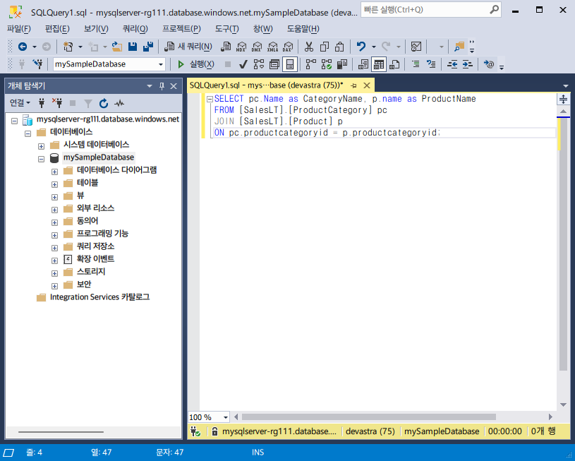
Task: Specify values for template parameters icon
Action: point(489,64)
